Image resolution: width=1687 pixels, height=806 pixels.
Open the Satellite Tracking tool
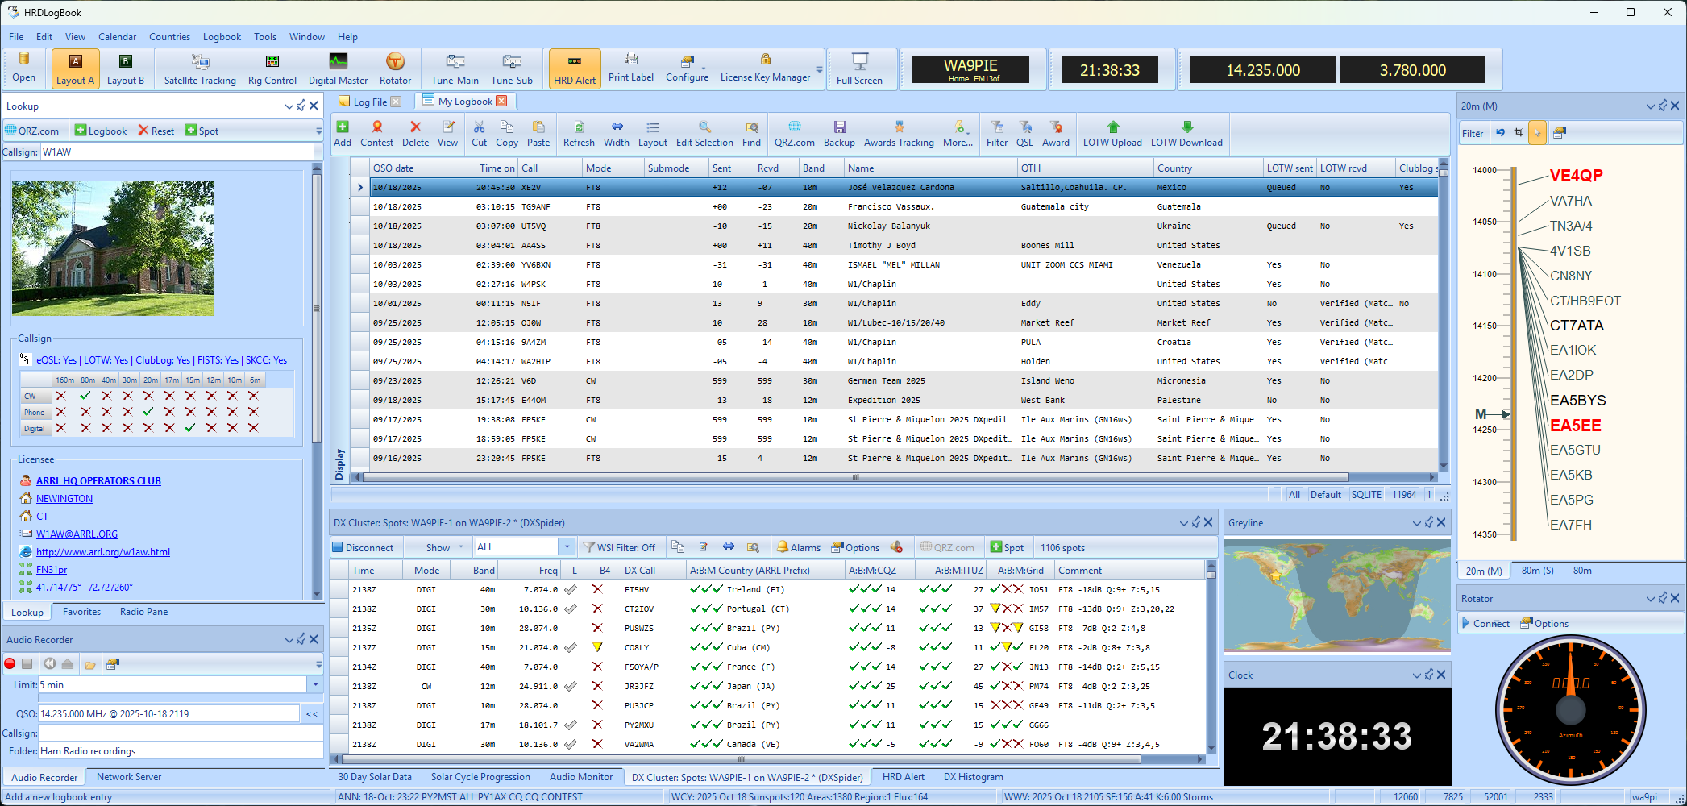(x=200, y=69)
